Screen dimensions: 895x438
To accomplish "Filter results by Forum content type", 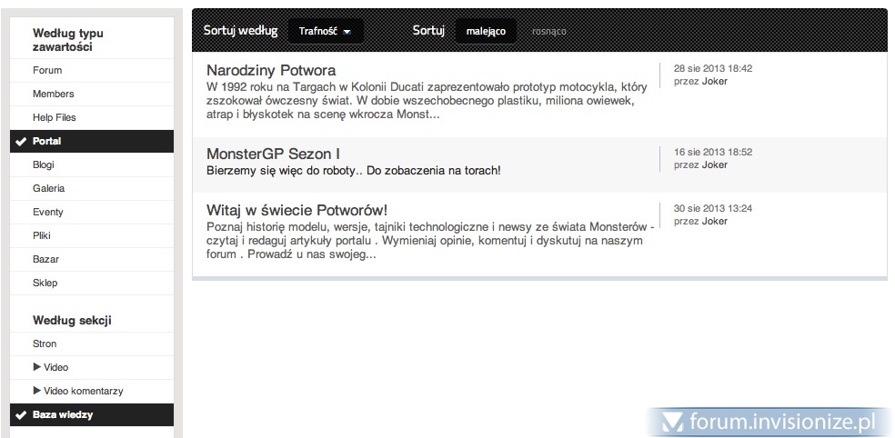I will (x=47, y=71).
